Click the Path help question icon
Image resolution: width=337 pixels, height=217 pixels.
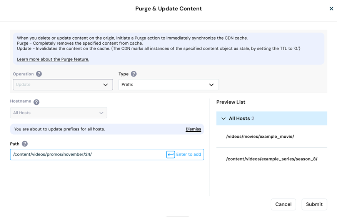click(25, 144)
